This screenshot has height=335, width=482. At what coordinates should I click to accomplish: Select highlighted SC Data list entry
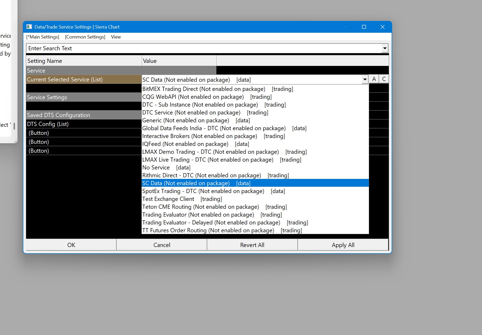pos(255,183)
